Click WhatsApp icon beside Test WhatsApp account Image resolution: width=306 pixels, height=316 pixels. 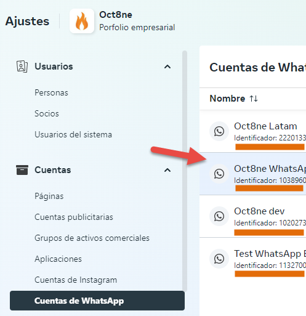(x=219, y=259)
